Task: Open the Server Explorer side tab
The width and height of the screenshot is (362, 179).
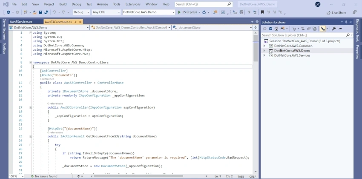Action: [x=4, y=29]
